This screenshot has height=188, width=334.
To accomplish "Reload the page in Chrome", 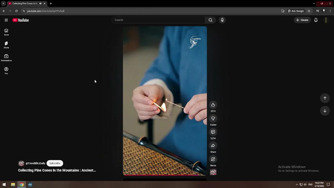I will pos(16,11).
